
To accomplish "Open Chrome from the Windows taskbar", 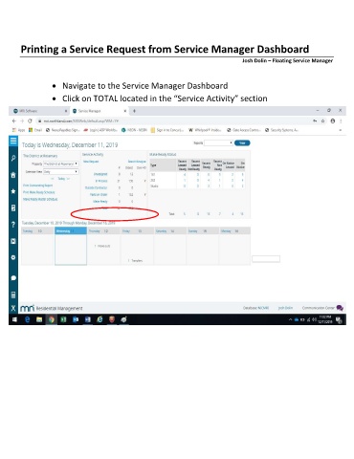I will [51, 319].
